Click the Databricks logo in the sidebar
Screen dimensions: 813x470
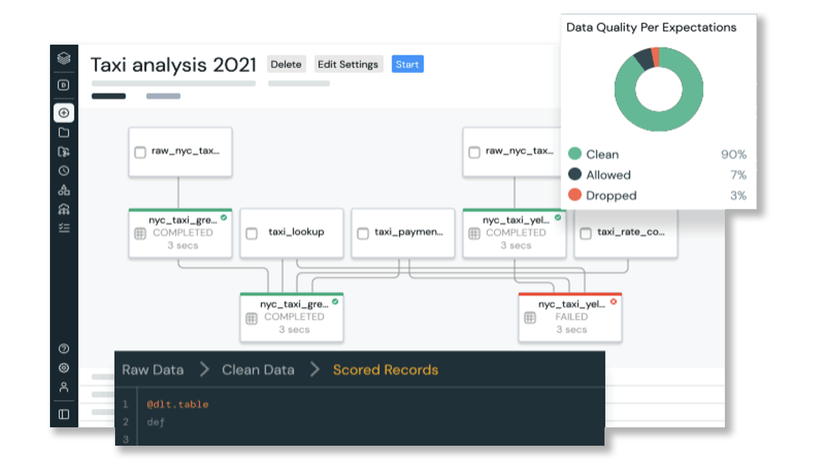[x=64, y=58]
